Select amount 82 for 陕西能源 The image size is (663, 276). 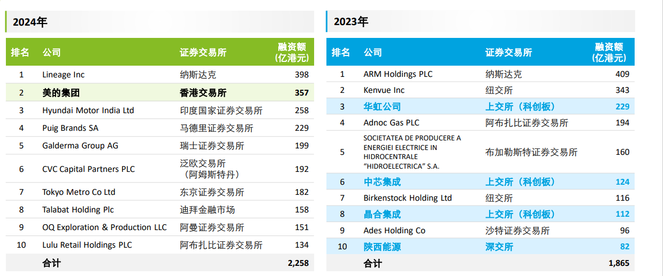pyautogui.click(x=625, y=247)
